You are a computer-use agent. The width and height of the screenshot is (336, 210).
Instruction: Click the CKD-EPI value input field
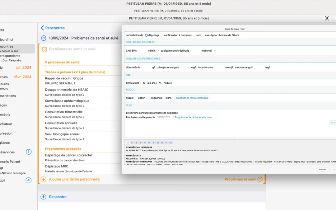(142, 51)
